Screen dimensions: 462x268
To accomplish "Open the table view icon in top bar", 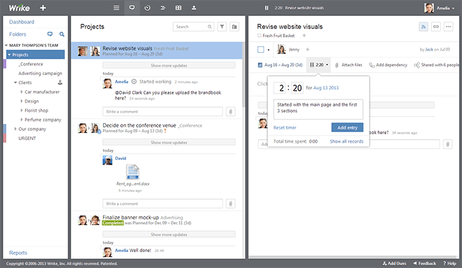I will pos(178,8).
